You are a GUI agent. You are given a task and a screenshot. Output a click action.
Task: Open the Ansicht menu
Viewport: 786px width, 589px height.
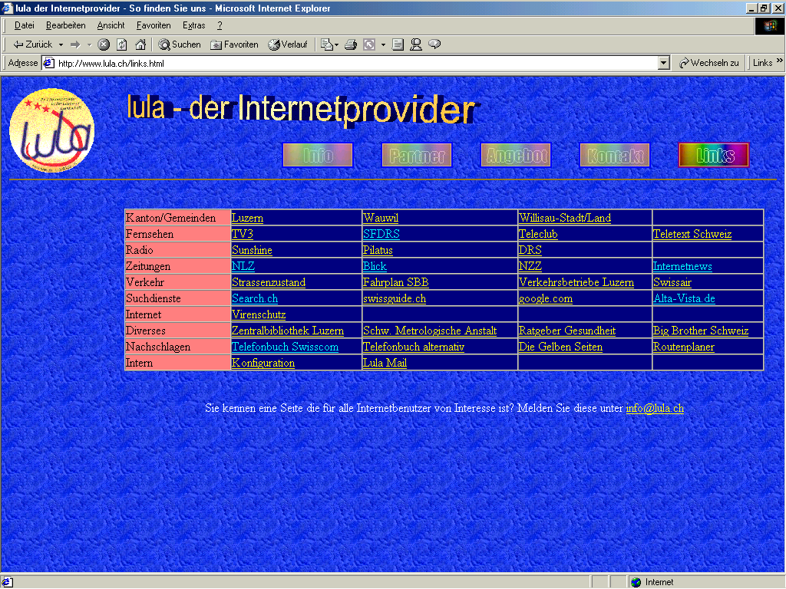111,25
